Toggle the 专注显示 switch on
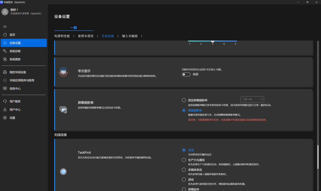 tap(186, 74)
